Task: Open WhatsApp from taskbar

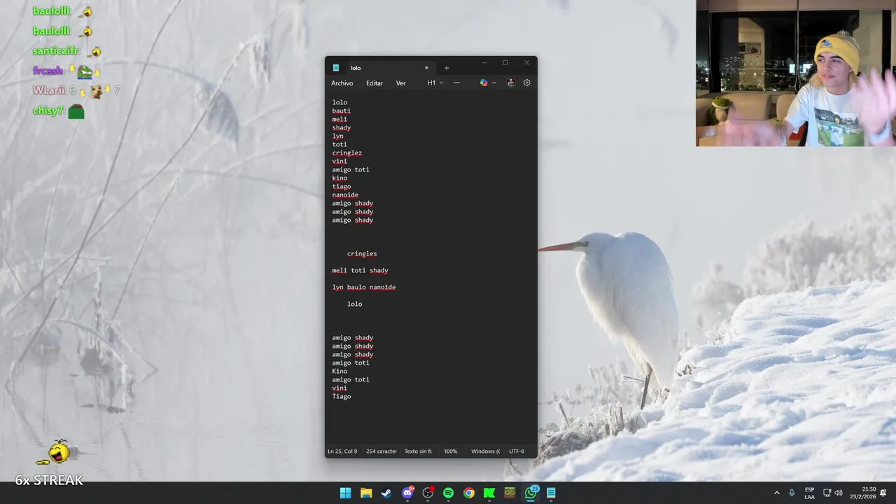Action: (531, 493)
